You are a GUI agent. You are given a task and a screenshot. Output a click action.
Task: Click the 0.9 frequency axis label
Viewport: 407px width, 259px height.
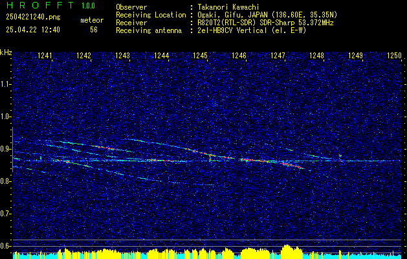[5, 149]
